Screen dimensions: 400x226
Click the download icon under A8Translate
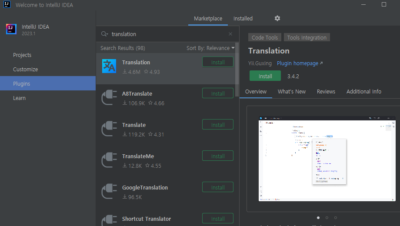point(125,103)
